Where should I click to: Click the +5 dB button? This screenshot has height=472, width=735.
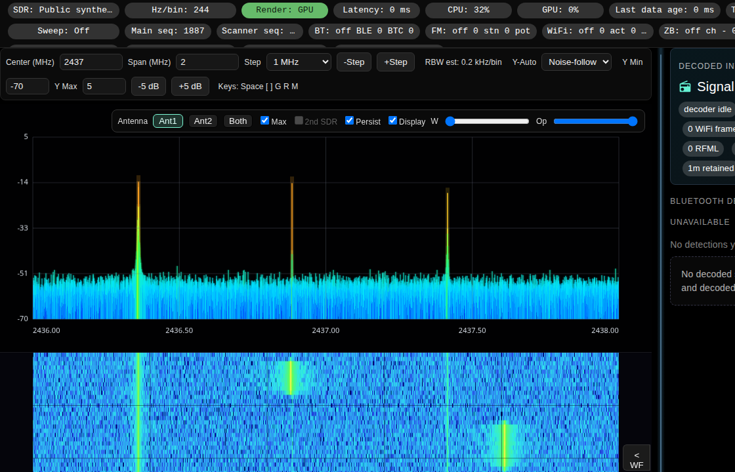(190, 86)
